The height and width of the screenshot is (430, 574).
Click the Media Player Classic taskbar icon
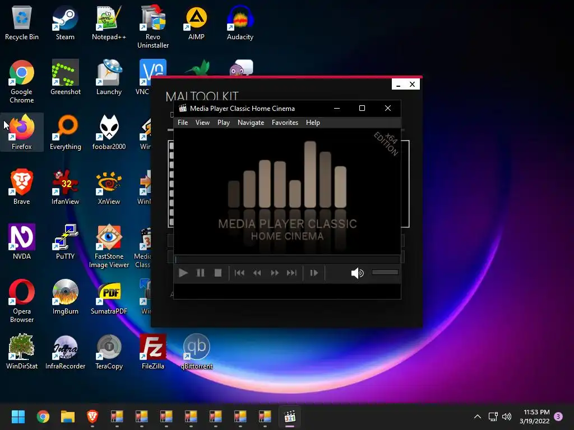point(290,417)
